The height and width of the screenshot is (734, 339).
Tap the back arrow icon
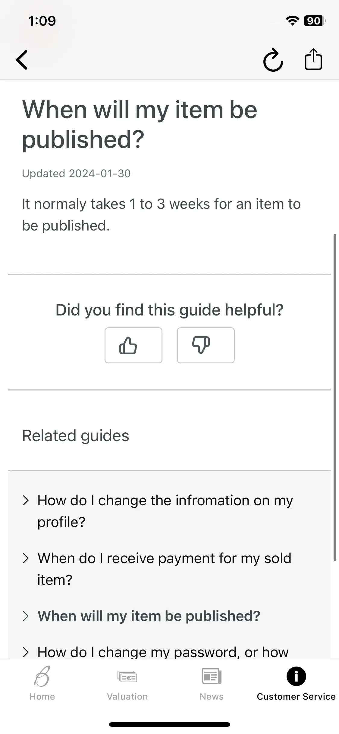(22, 60)
